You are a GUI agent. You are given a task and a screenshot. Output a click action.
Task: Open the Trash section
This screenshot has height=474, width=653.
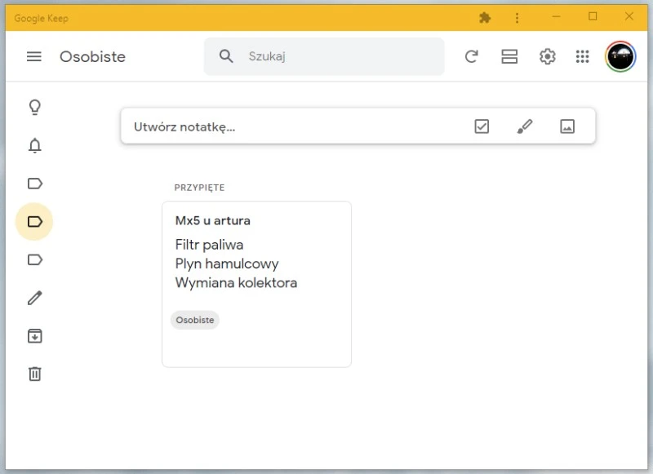pyautogui.click(x=33, y=374)
